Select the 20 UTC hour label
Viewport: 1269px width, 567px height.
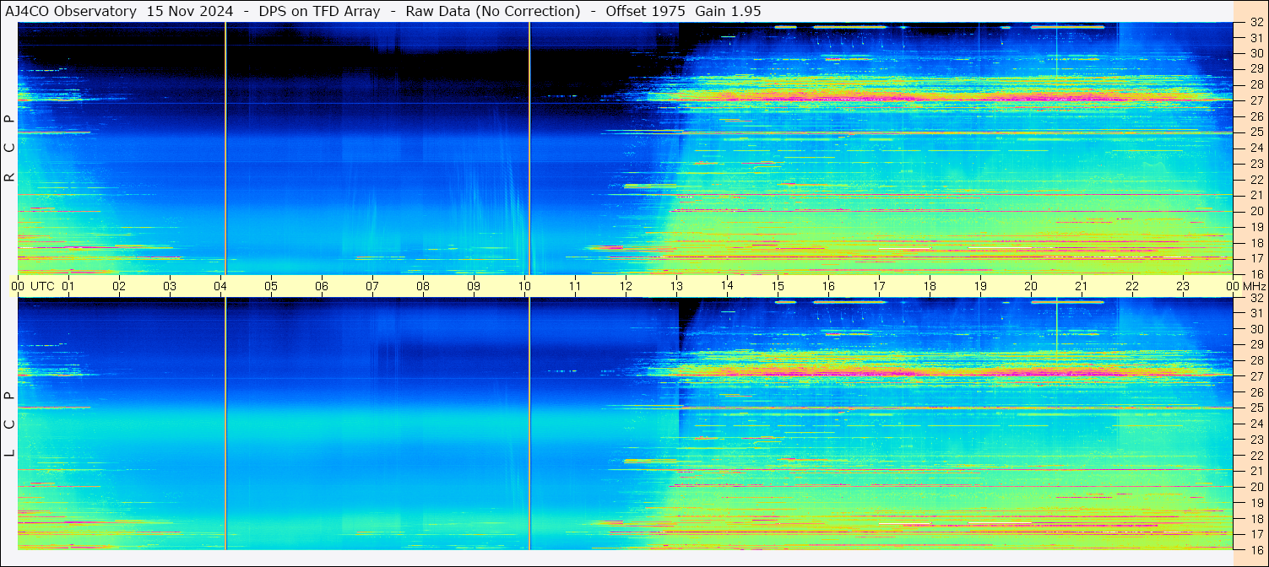1031,286
